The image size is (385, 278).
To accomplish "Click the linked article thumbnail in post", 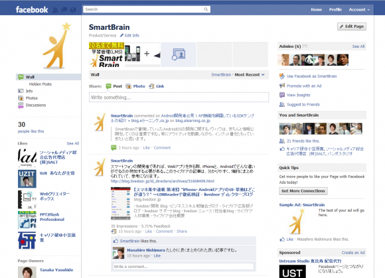I will coord(121,203).
